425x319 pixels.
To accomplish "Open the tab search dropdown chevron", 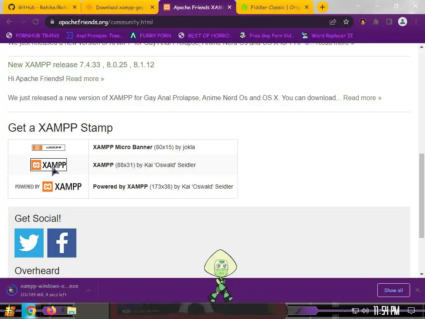I will 358,6.
